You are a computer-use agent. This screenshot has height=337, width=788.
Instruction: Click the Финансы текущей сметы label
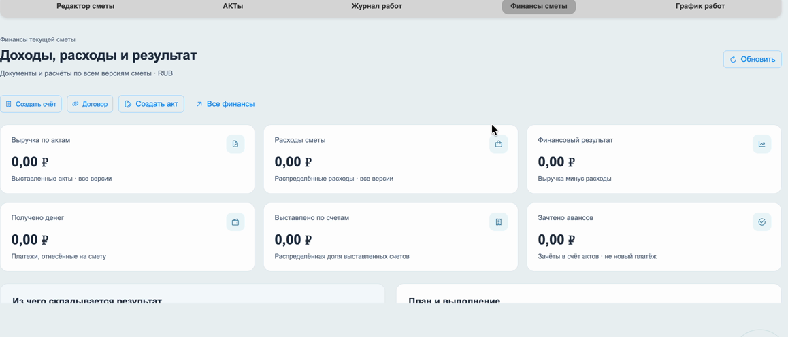click(37, 39)
